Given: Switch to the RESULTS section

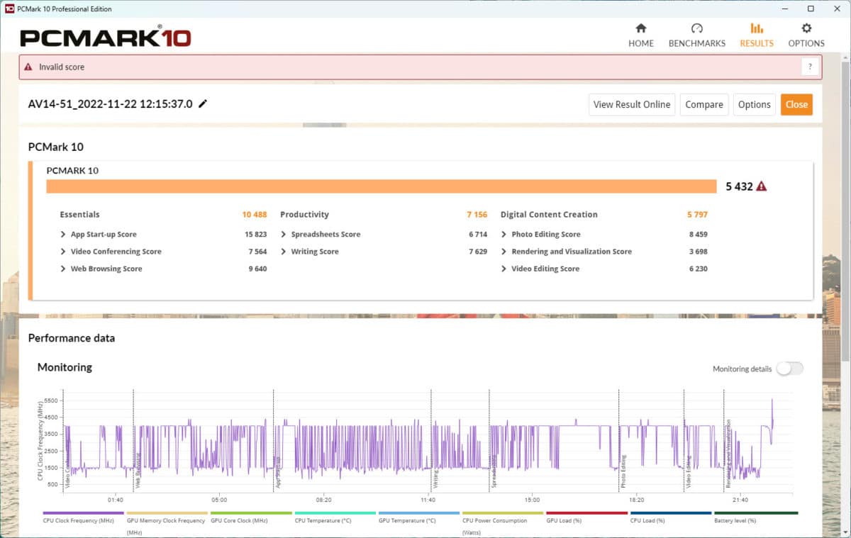Looking at the screenshot, I should coord(757,35).
